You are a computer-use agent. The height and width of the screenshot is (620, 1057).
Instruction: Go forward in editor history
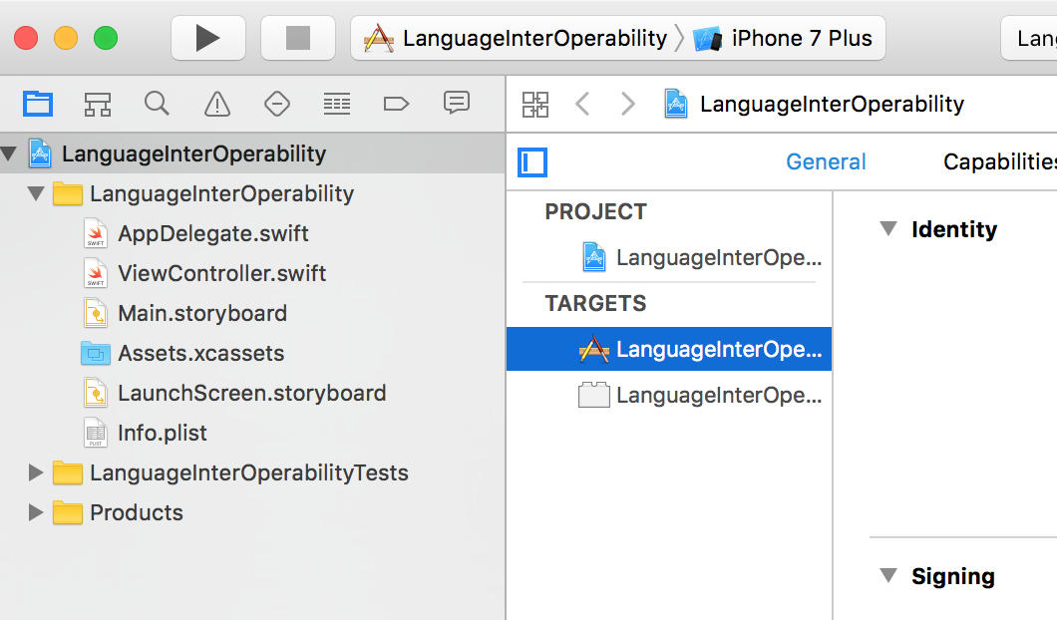[x=627, y=104]
